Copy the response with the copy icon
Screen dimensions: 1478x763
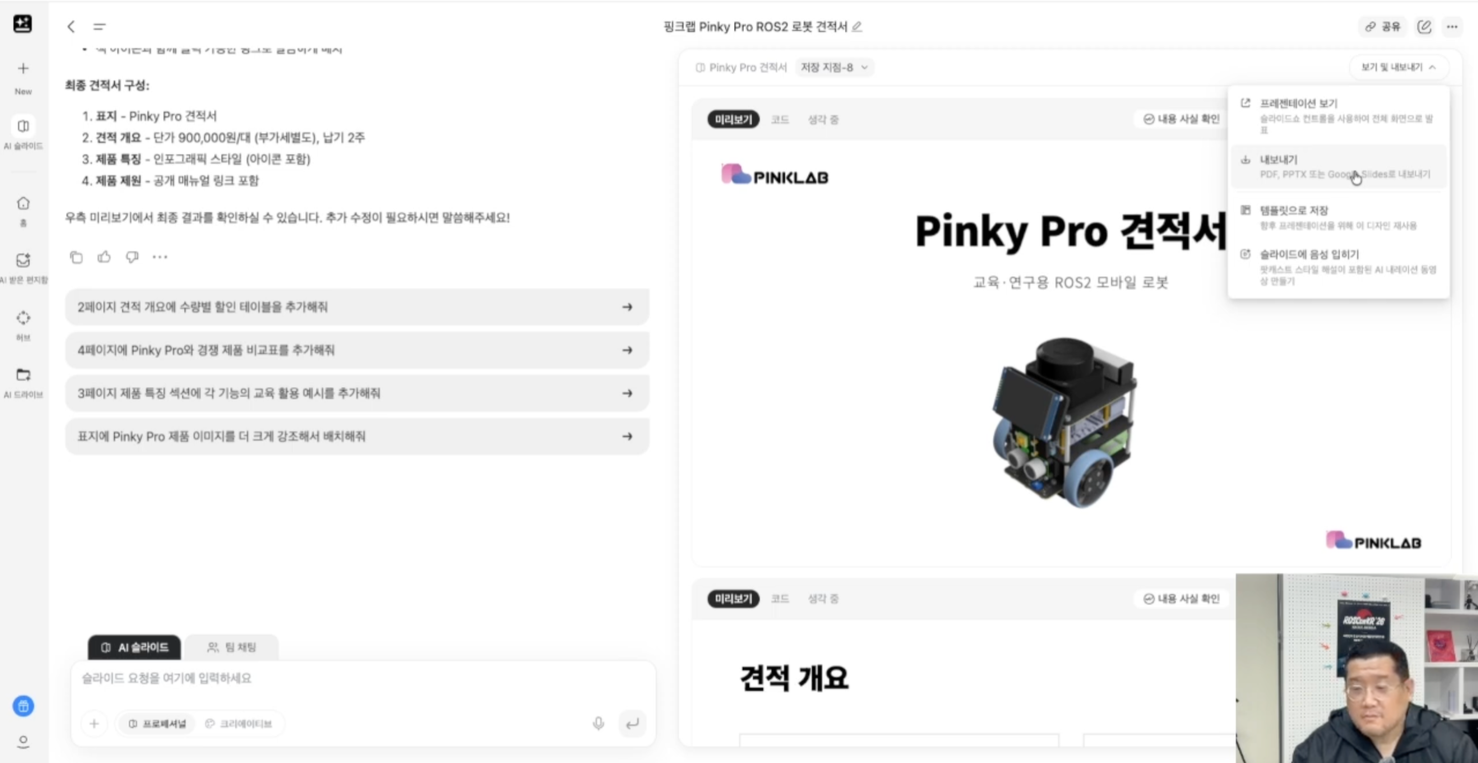click(76, 257)
